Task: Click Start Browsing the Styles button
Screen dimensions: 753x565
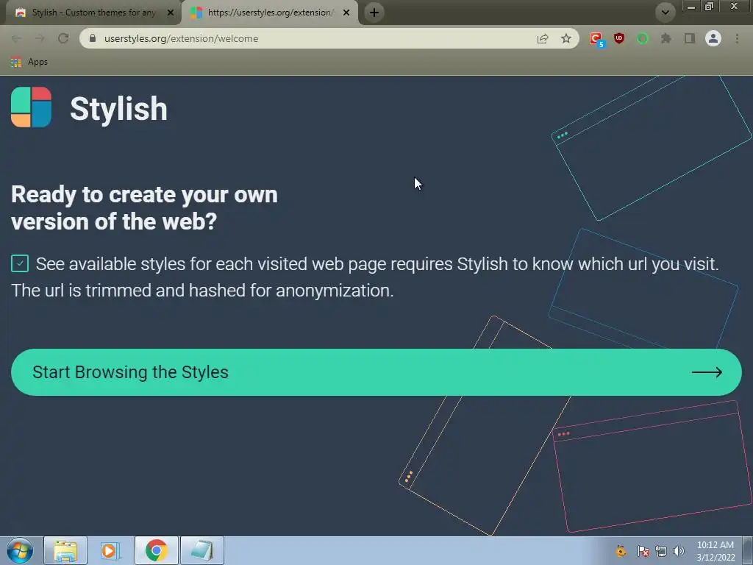Action: (x=376, y=372)
